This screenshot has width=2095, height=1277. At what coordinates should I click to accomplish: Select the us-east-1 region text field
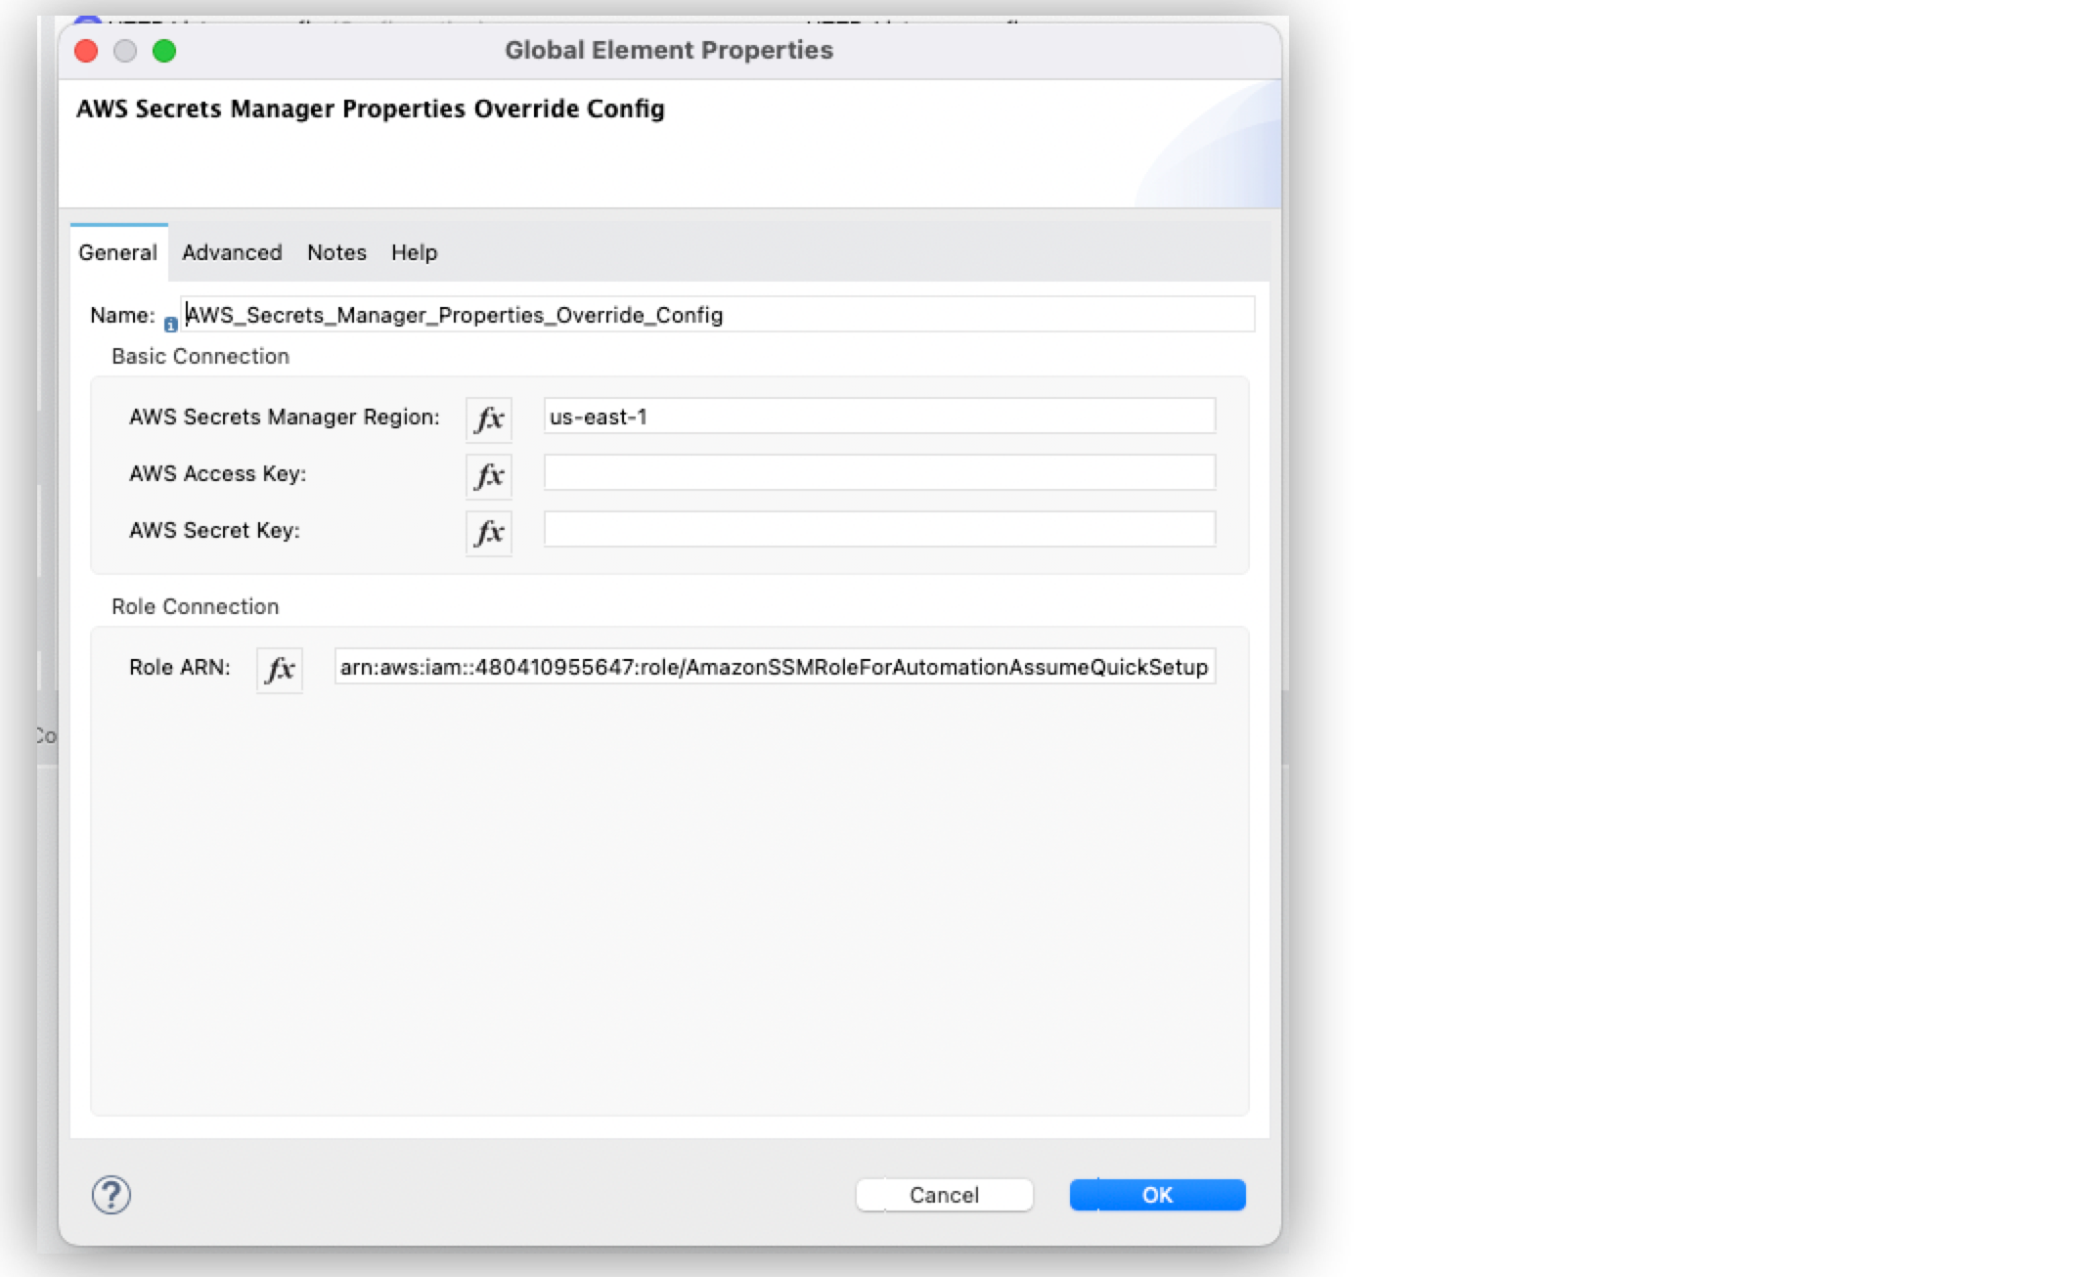click(x=877, y=416)
